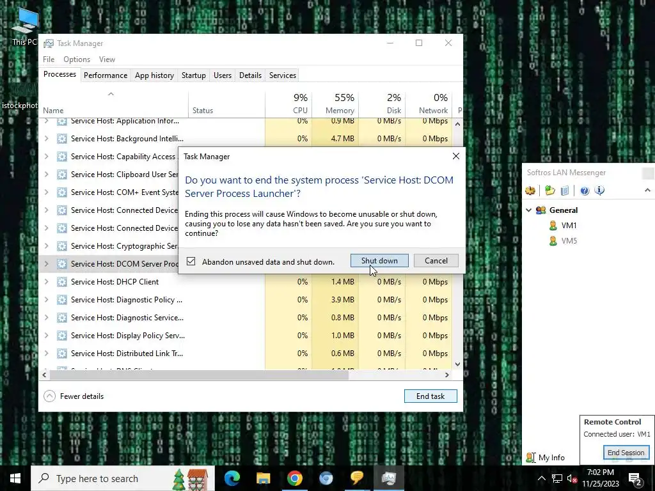This screenshot has width=655, height=491.
Task: Click the Status column header
Action: pyautogui.click(x=226, y=104)
